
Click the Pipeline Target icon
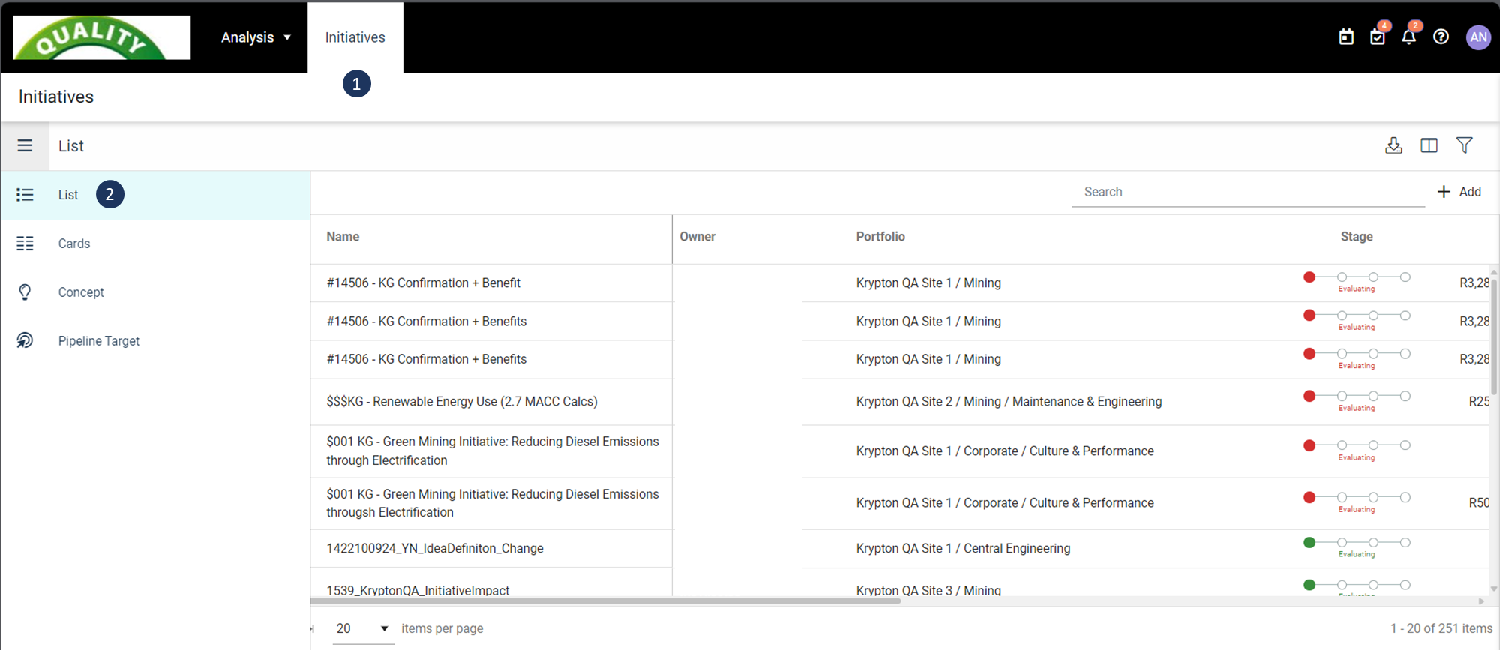click(x=25, y=340)
